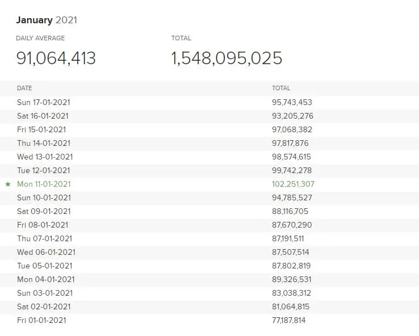Choose the Tue 12-01-2021 date row
Image resolution: width=419 pixels, height=336 pixels.
click(x=44, y=170)
